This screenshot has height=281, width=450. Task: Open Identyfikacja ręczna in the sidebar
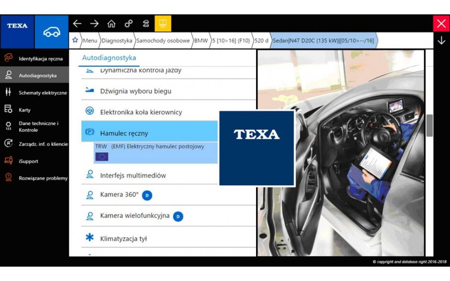34,58
